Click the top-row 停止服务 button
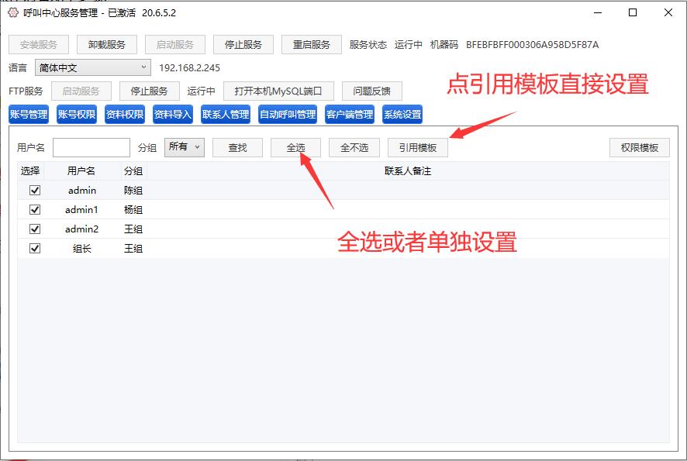This screenshot has height=461, width=687. (243, 45)
